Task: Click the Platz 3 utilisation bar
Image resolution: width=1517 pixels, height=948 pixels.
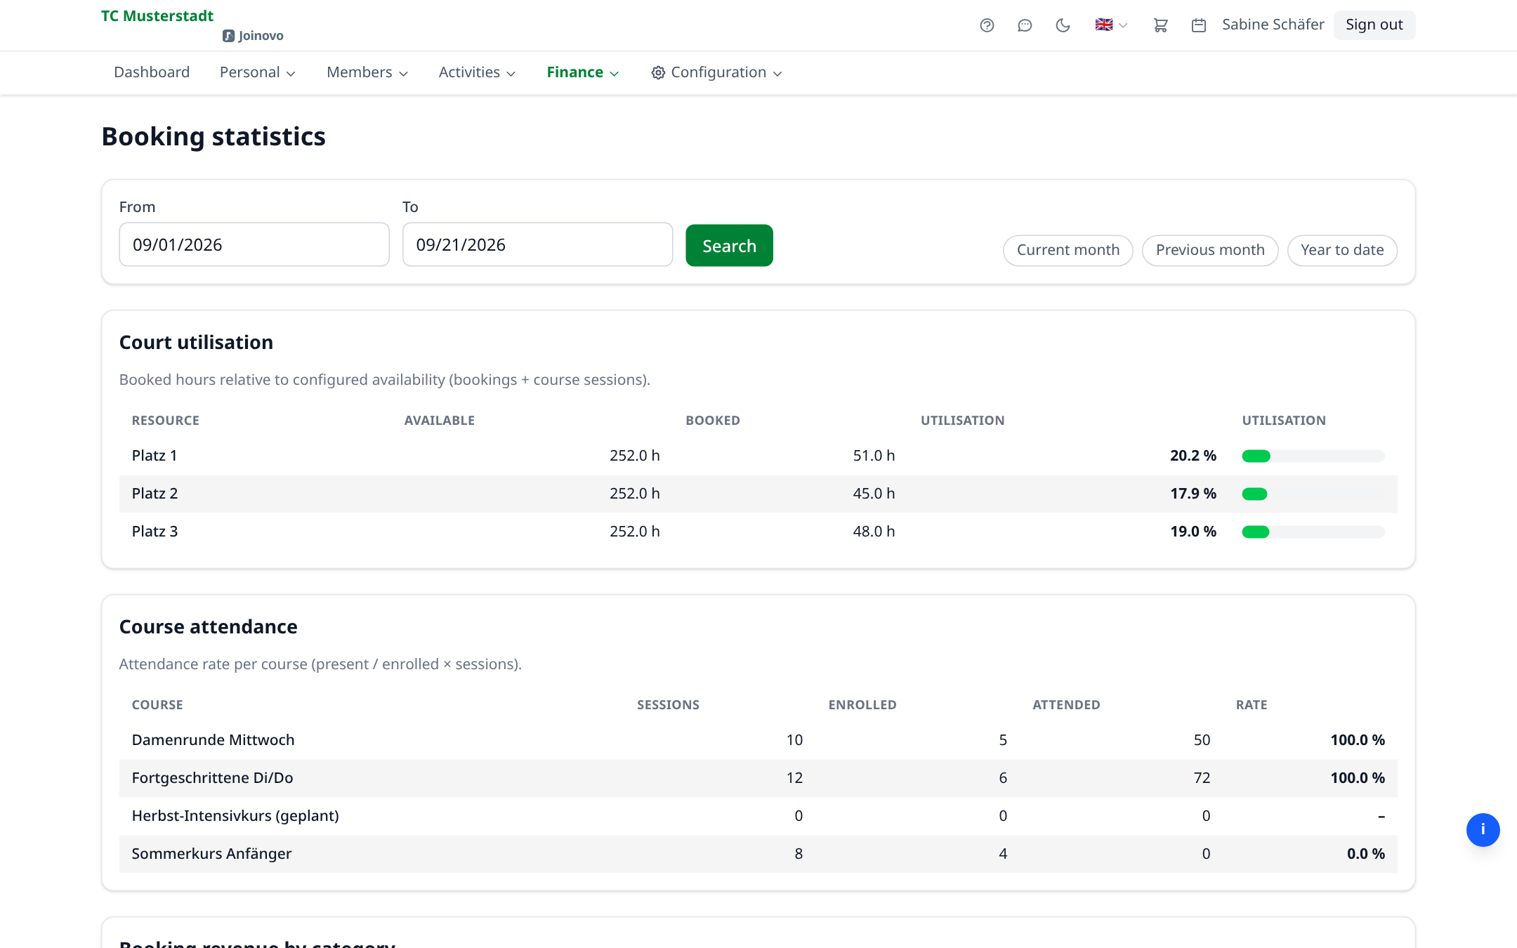Action: click(1313, 532)
